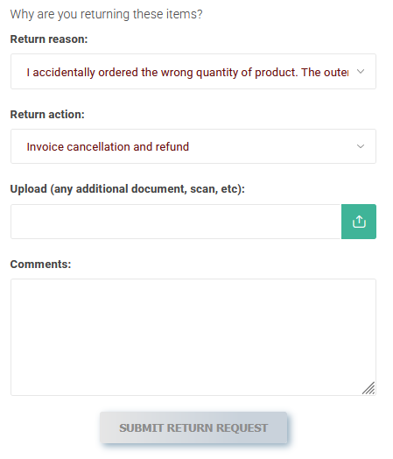
Task: Grab the comments box resize handle
Action: (x=368, y=388)
